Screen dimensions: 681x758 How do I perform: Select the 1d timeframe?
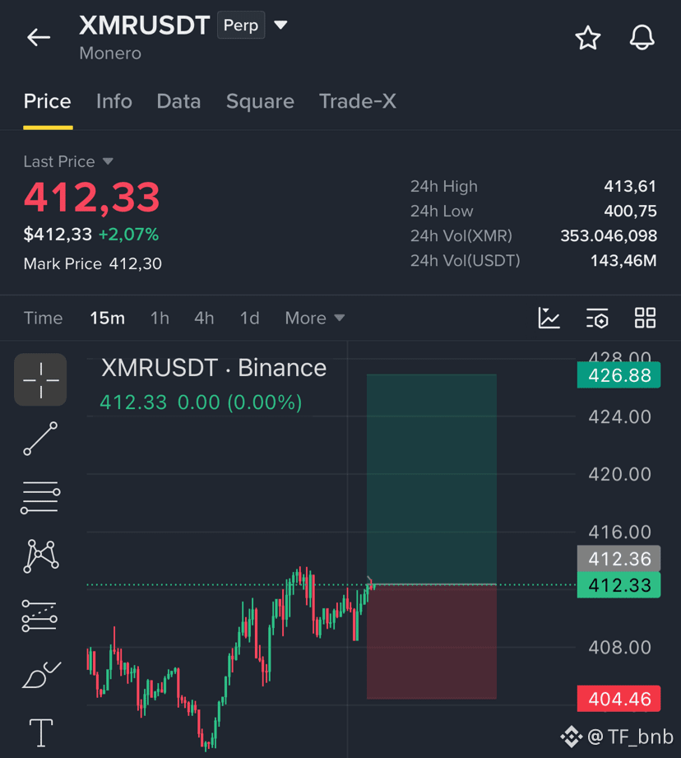250,318
